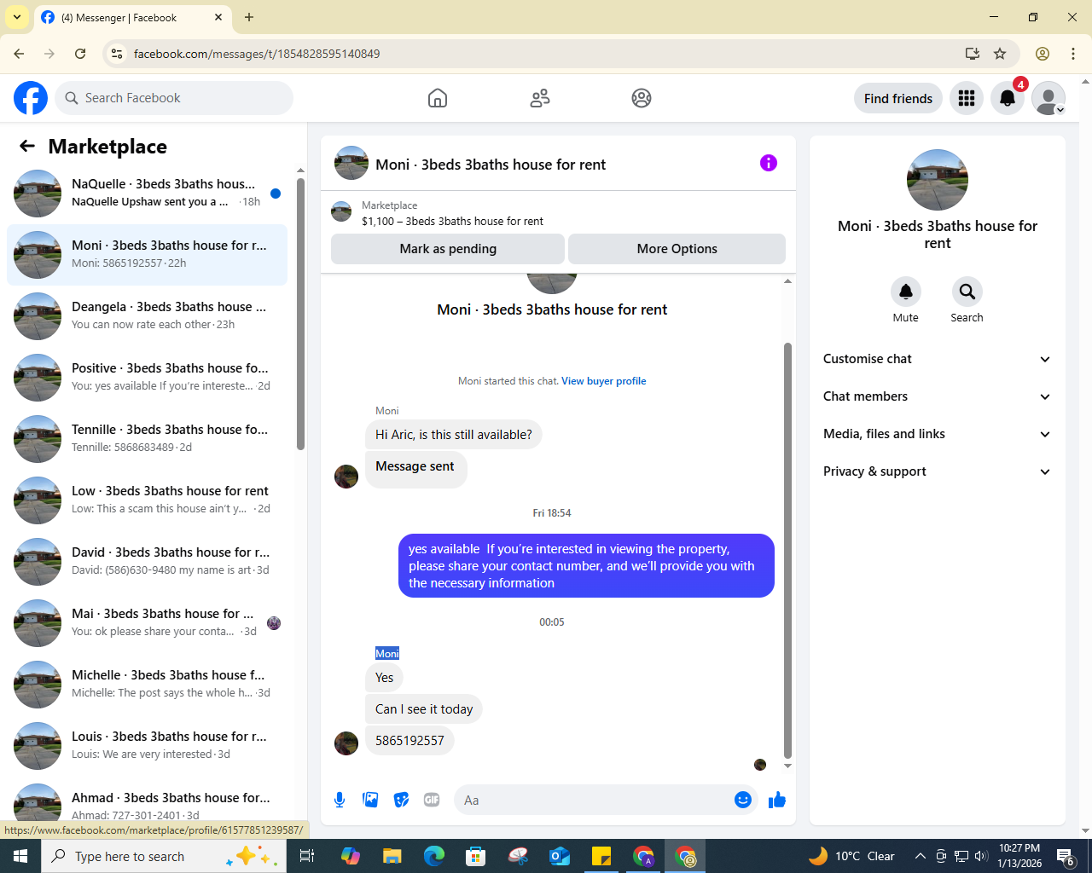Open Michelle conversation in list
Image resolution: width=1092 pixels, height=873 pixels.
click(x=147, y=685)
